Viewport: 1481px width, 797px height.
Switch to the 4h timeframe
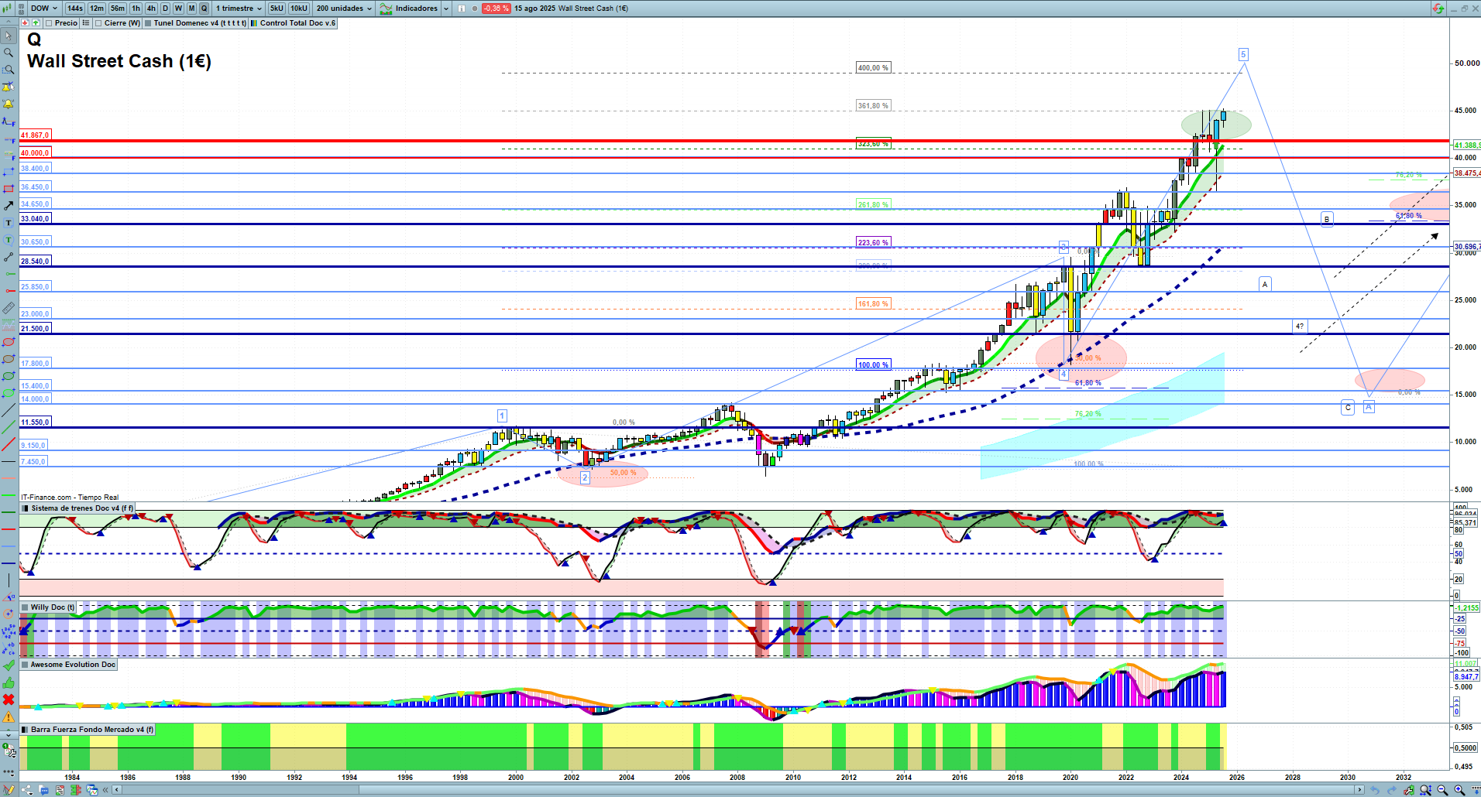[x=151, y=9]
